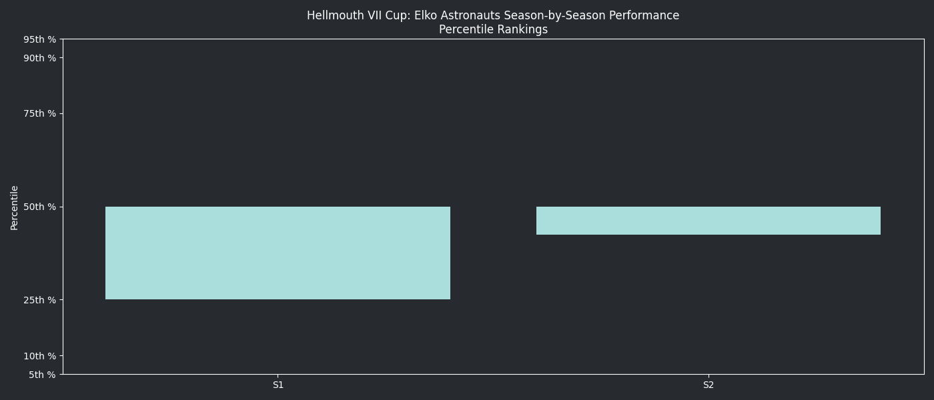Click the empty plot area above the S1 bar
934x400 pixels.
click(278, 127)
